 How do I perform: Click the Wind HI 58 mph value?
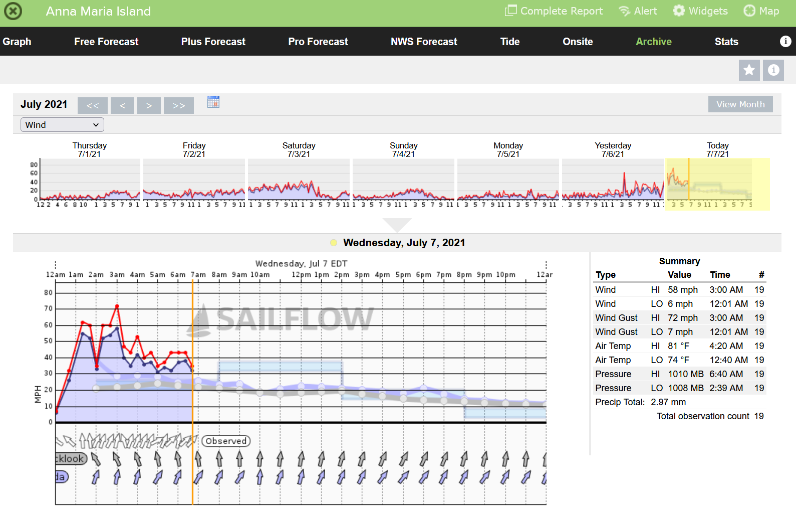click(683, 290)
